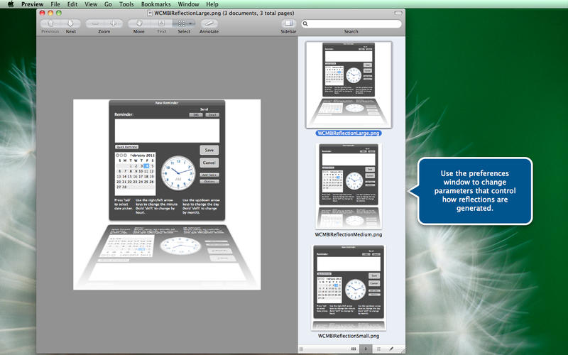
Task: Click the toolbar hide pill button
Action: (398, 13)
